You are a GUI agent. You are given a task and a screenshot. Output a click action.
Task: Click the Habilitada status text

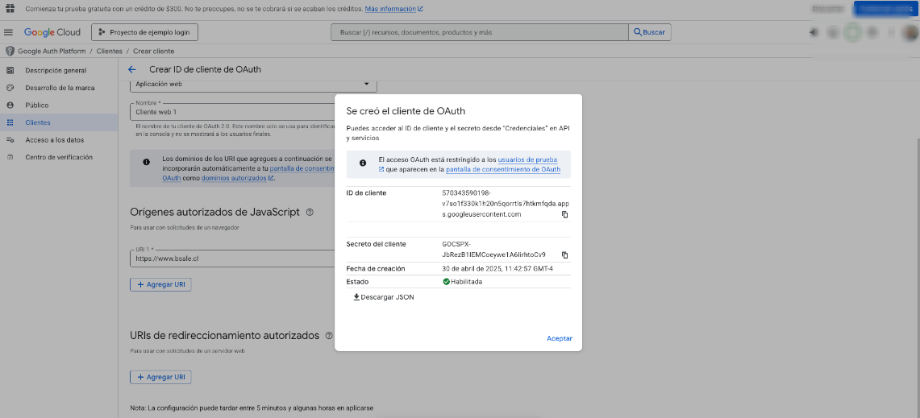coord(467,281)
